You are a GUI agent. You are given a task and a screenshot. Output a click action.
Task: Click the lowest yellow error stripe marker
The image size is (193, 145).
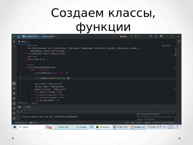pyautogui.click(x=176, y=89)
